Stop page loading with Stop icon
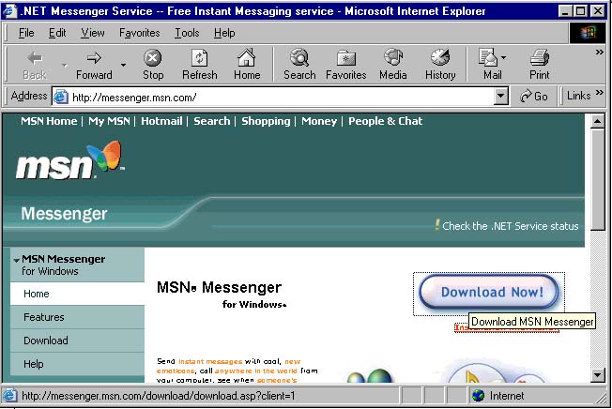612x409 pixels. pyautogui.click(x=153, y=58)
